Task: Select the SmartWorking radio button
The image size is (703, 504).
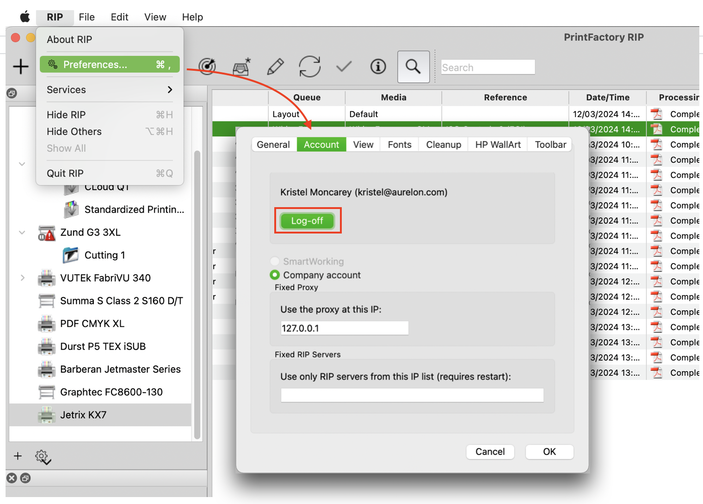Action: (x=275, y=261)
